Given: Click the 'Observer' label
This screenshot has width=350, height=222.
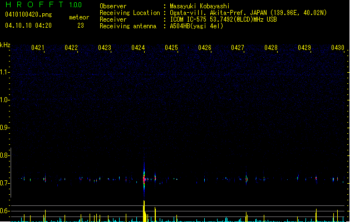Looking at the screenshot, I should coord(113,6).
